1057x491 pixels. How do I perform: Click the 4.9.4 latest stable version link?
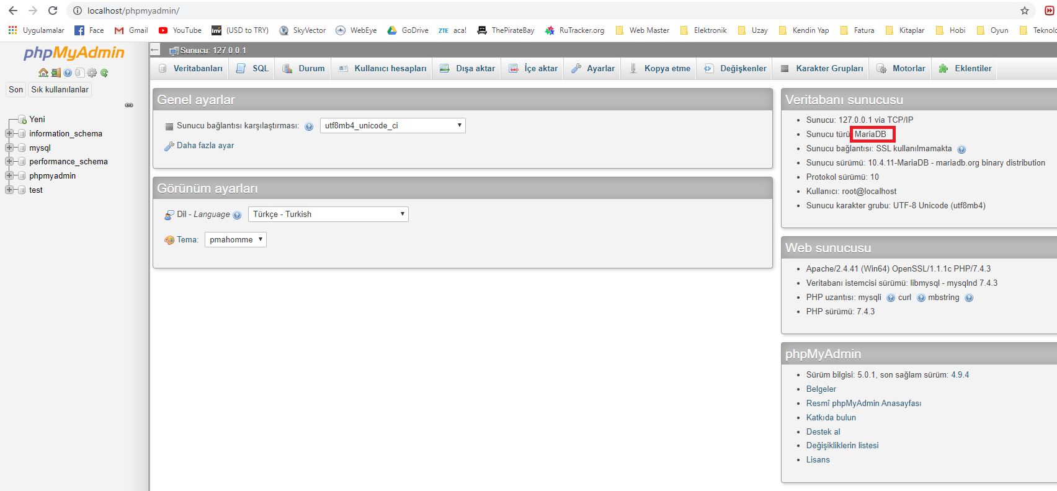[960, 375]
